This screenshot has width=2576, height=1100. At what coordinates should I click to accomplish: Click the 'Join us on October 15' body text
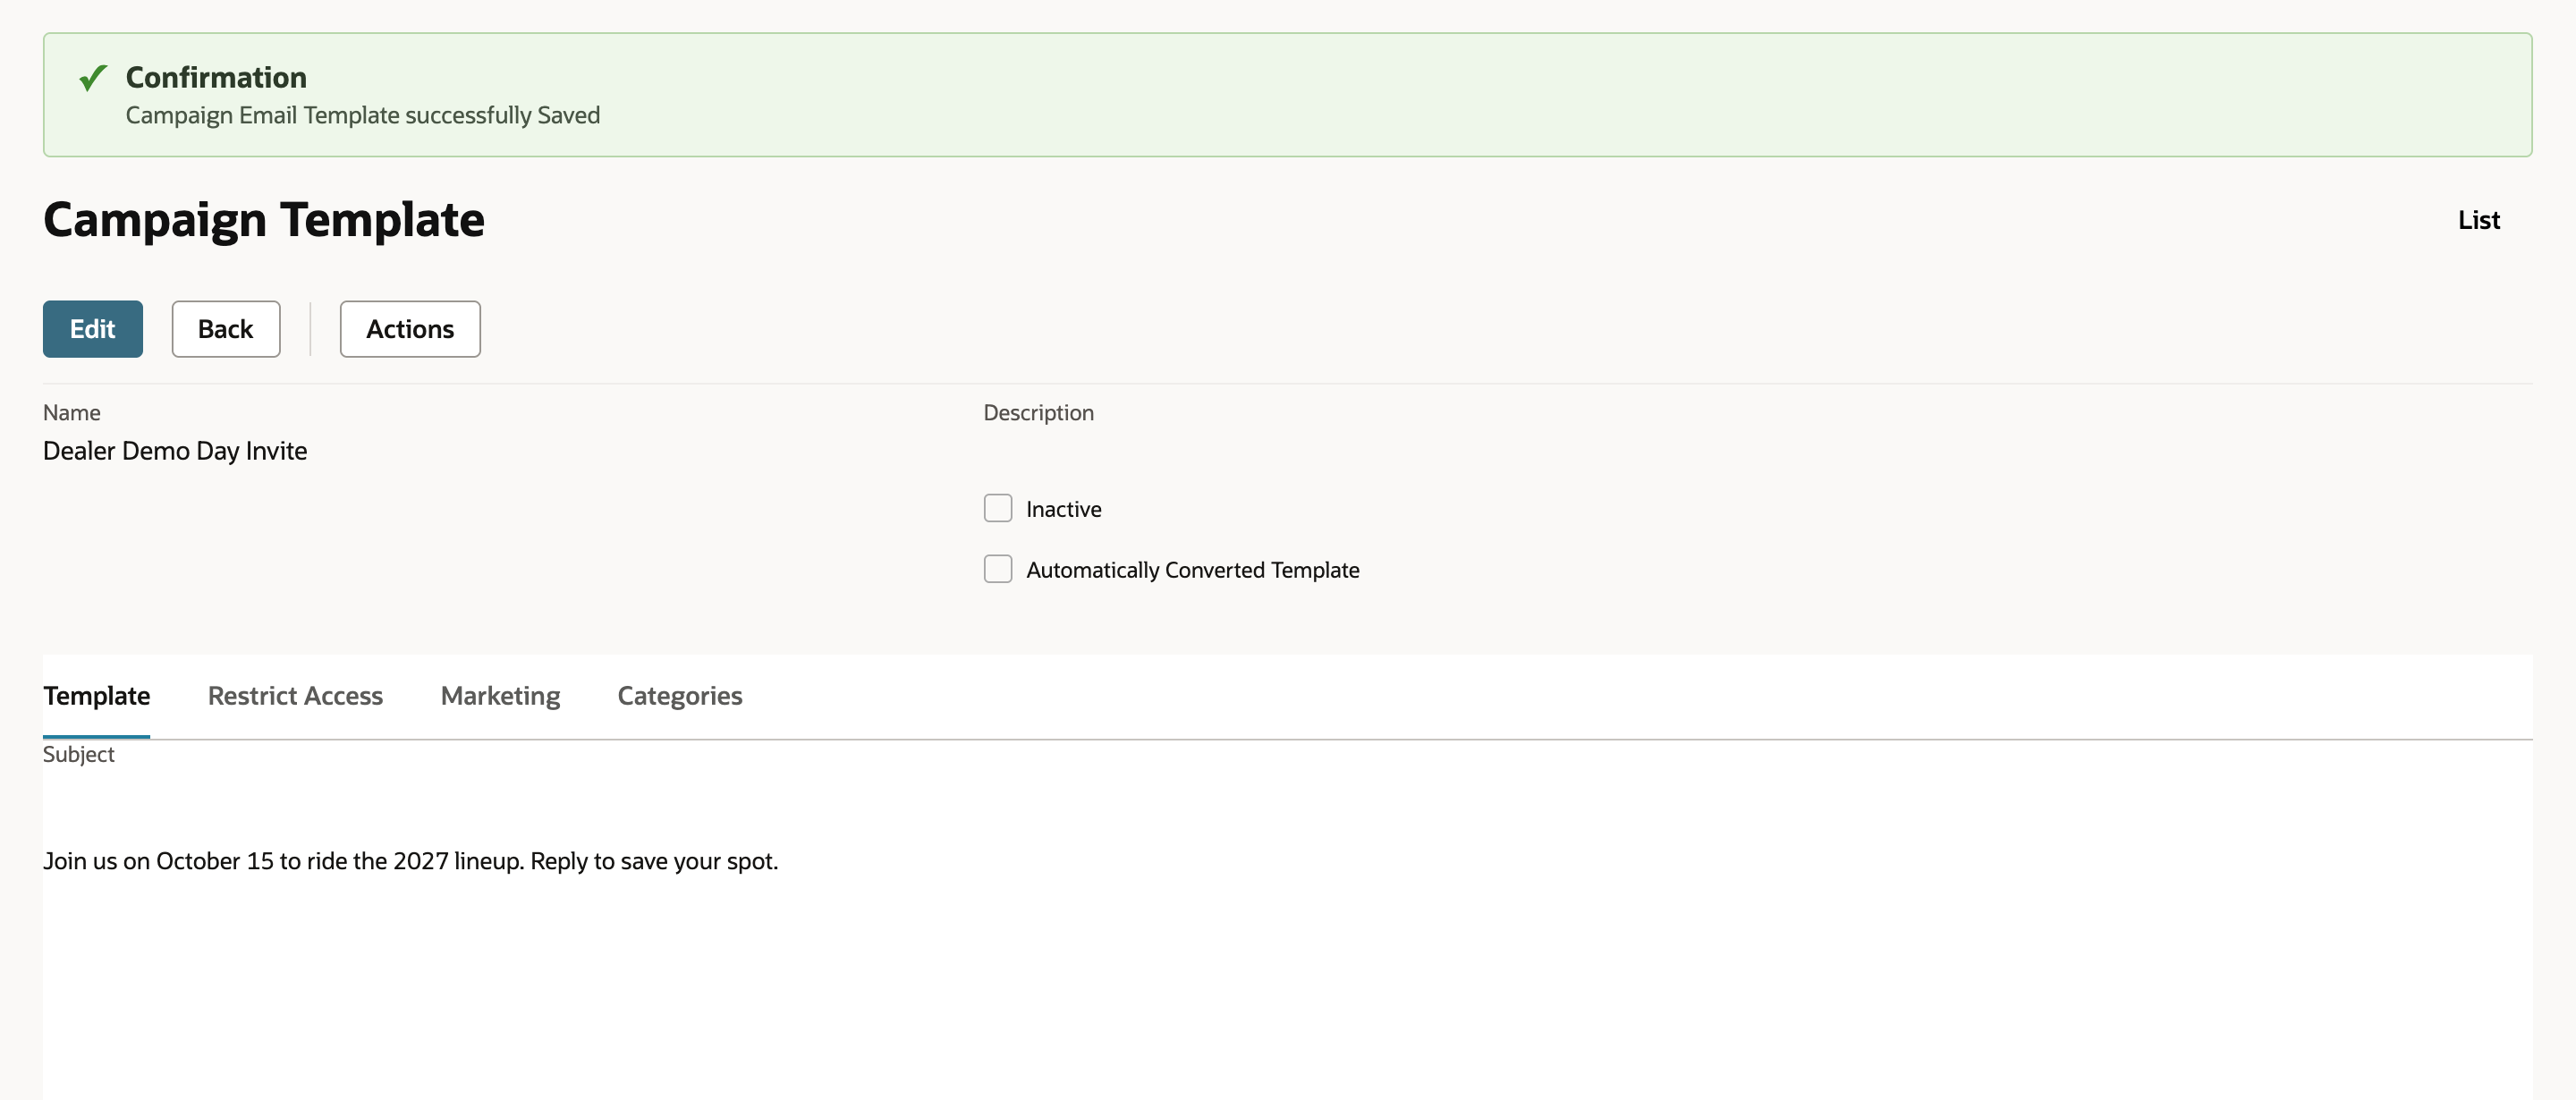point(411,861)
